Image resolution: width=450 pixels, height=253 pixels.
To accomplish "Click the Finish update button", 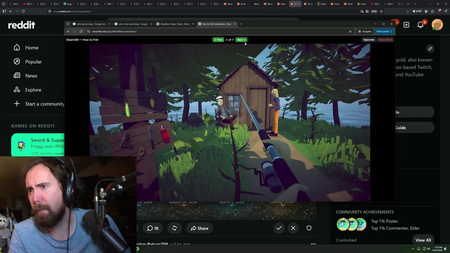I will click(x=384, y=31).
